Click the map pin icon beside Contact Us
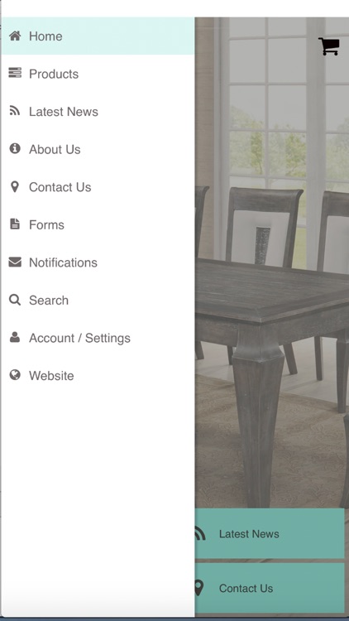Screen dimensions: 349x621 (15, 186)
